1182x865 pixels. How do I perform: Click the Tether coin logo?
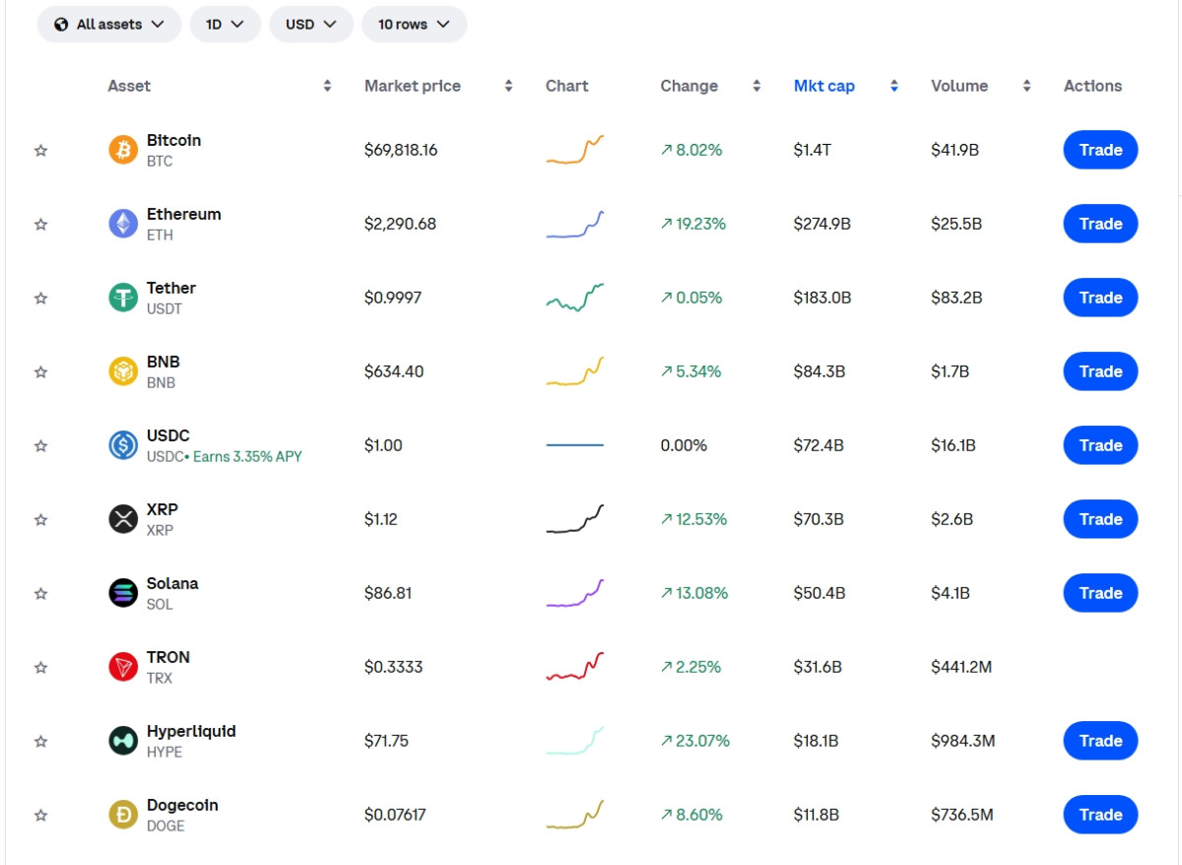(x=123, y=298)
